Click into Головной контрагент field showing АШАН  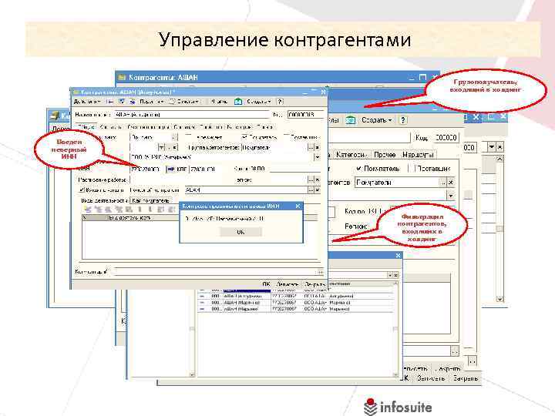246,190
